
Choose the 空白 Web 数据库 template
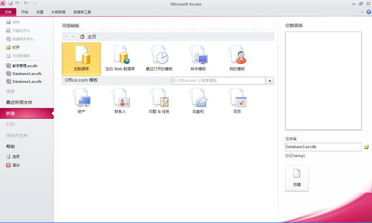tap(120, 59)
